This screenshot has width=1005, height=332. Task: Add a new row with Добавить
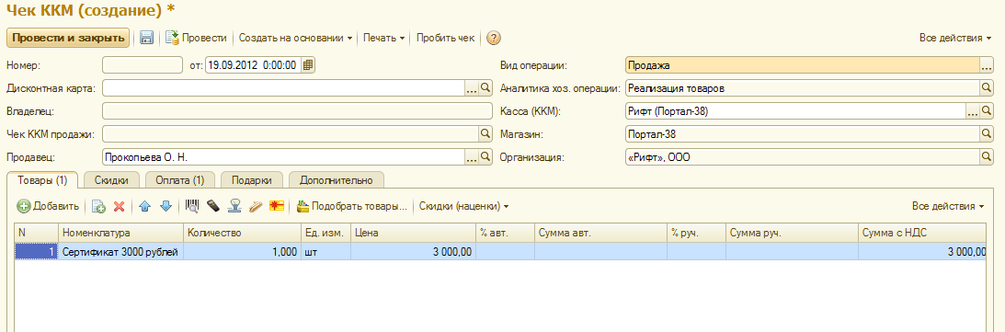(x=48, y=206)
